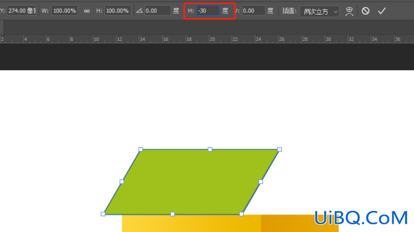Screen dimensions: 414x232
Task: Click the bottom-center transform handle
Action: (x=173, y=214)
